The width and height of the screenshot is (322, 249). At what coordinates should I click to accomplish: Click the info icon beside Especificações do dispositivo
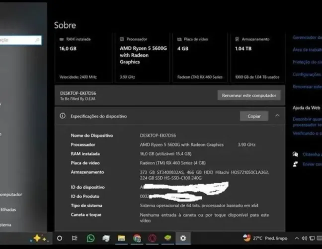click(x=63, y=116)
